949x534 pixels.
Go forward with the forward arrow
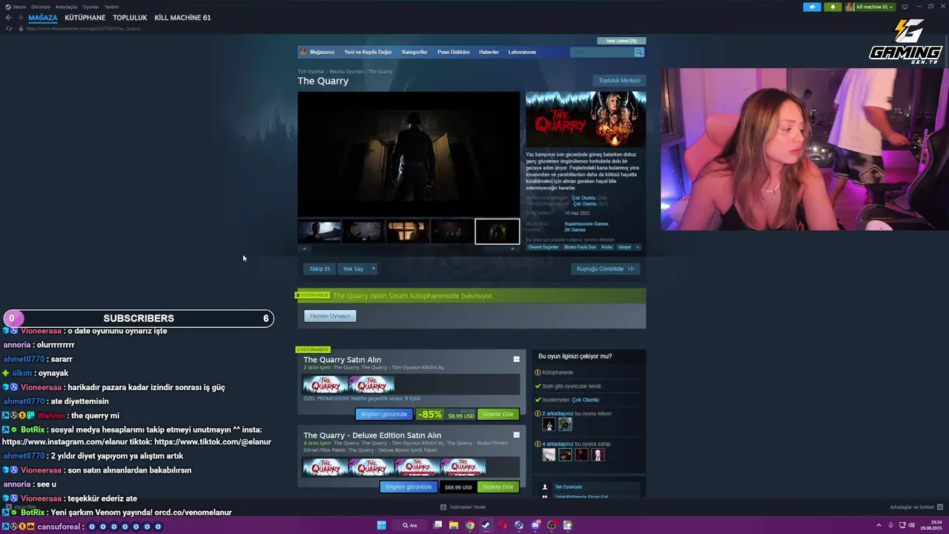click(x=19, y=18)
